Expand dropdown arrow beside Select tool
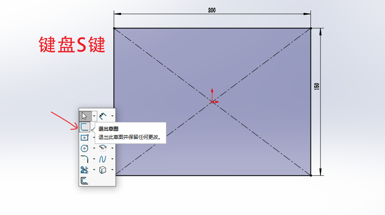Screen dimensions: 385x215 [94, 115]
